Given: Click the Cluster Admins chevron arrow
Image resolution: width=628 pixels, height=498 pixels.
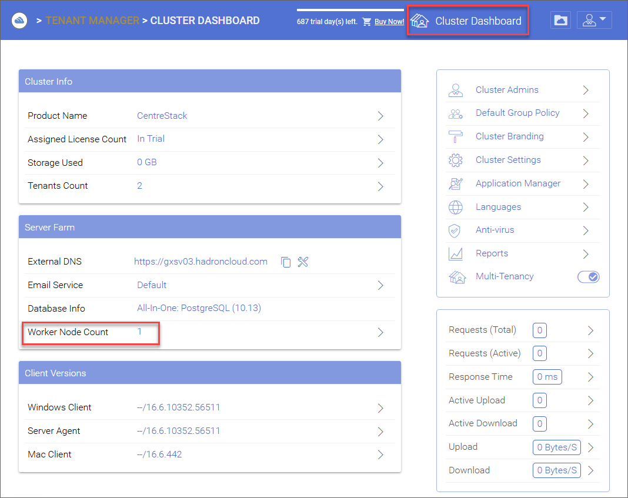Looking at the screenshot, I should click(x=586, y=90).
